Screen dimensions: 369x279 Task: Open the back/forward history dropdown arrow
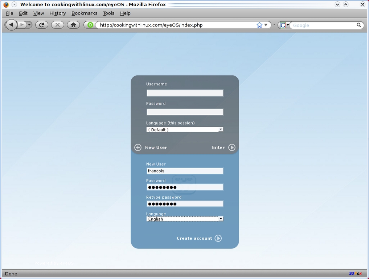pos(29,25)
